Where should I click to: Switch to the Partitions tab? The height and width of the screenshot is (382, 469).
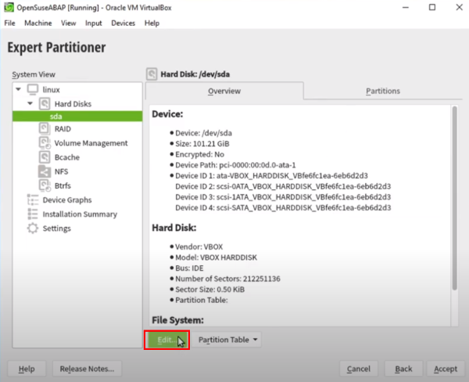click(383, 91)
